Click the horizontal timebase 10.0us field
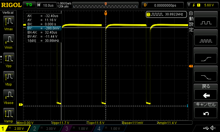Image resolution: width=220 pixels, height=132 pixels. (46, 5)
